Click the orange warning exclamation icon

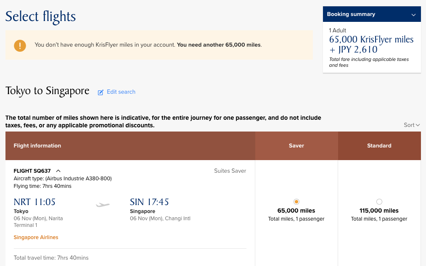click(x=20, y=45)
